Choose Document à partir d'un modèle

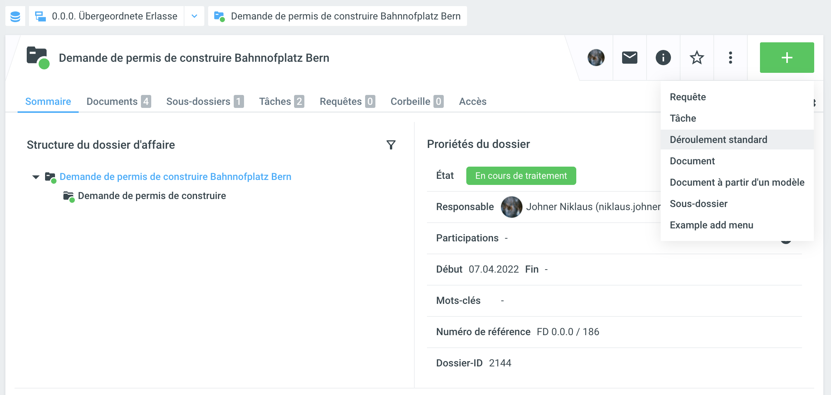click(737, 182)
